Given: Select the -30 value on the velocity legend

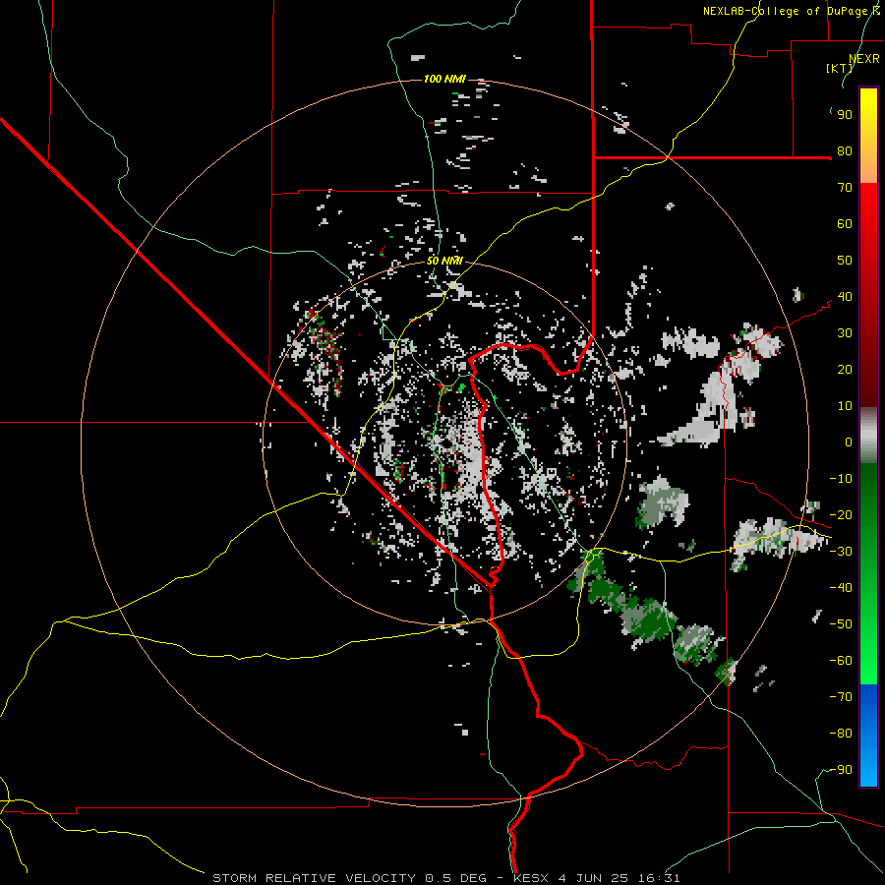Looking at the screenshot, I should (841, 552).
